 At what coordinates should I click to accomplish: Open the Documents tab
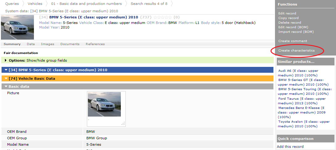coord(70,44)
